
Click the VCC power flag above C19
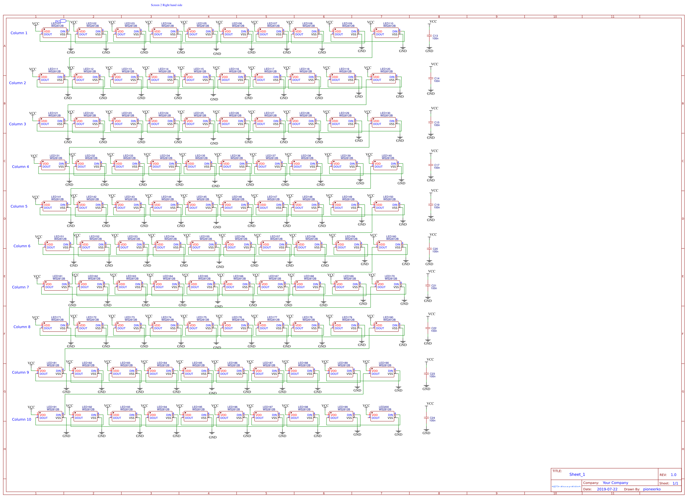[434, 190]
